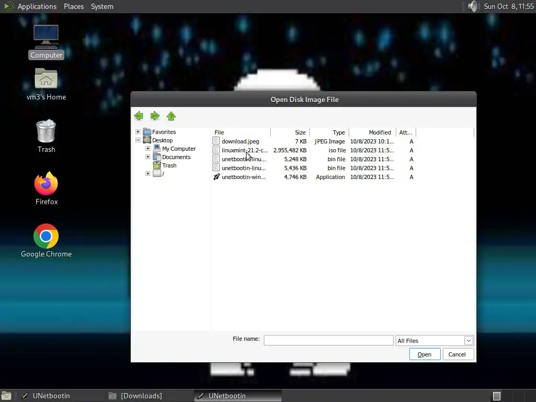Click the 7 KB size cell
The image size is (536, 402).
point(301,141)
